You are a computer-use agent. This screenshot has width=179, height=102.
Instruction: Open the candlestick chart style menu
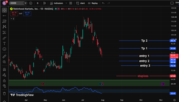44,3
